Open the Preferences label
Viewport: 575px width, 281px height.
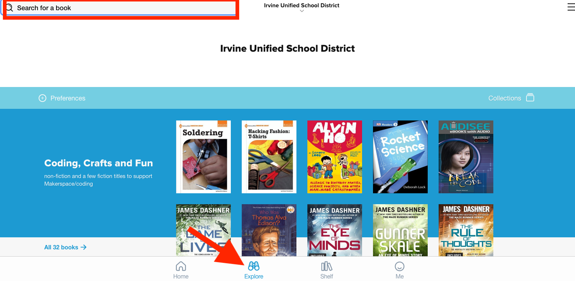pyautogui.click(x=68, y=98)
